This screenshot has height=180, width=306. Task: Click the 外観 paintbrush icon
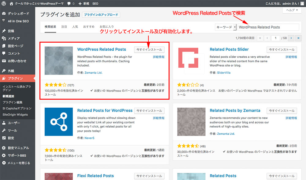(4, 71)
